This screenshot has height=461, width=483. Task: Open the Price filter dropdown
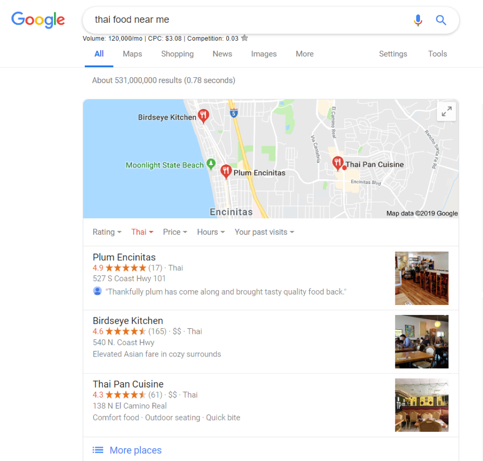point(175,232)
